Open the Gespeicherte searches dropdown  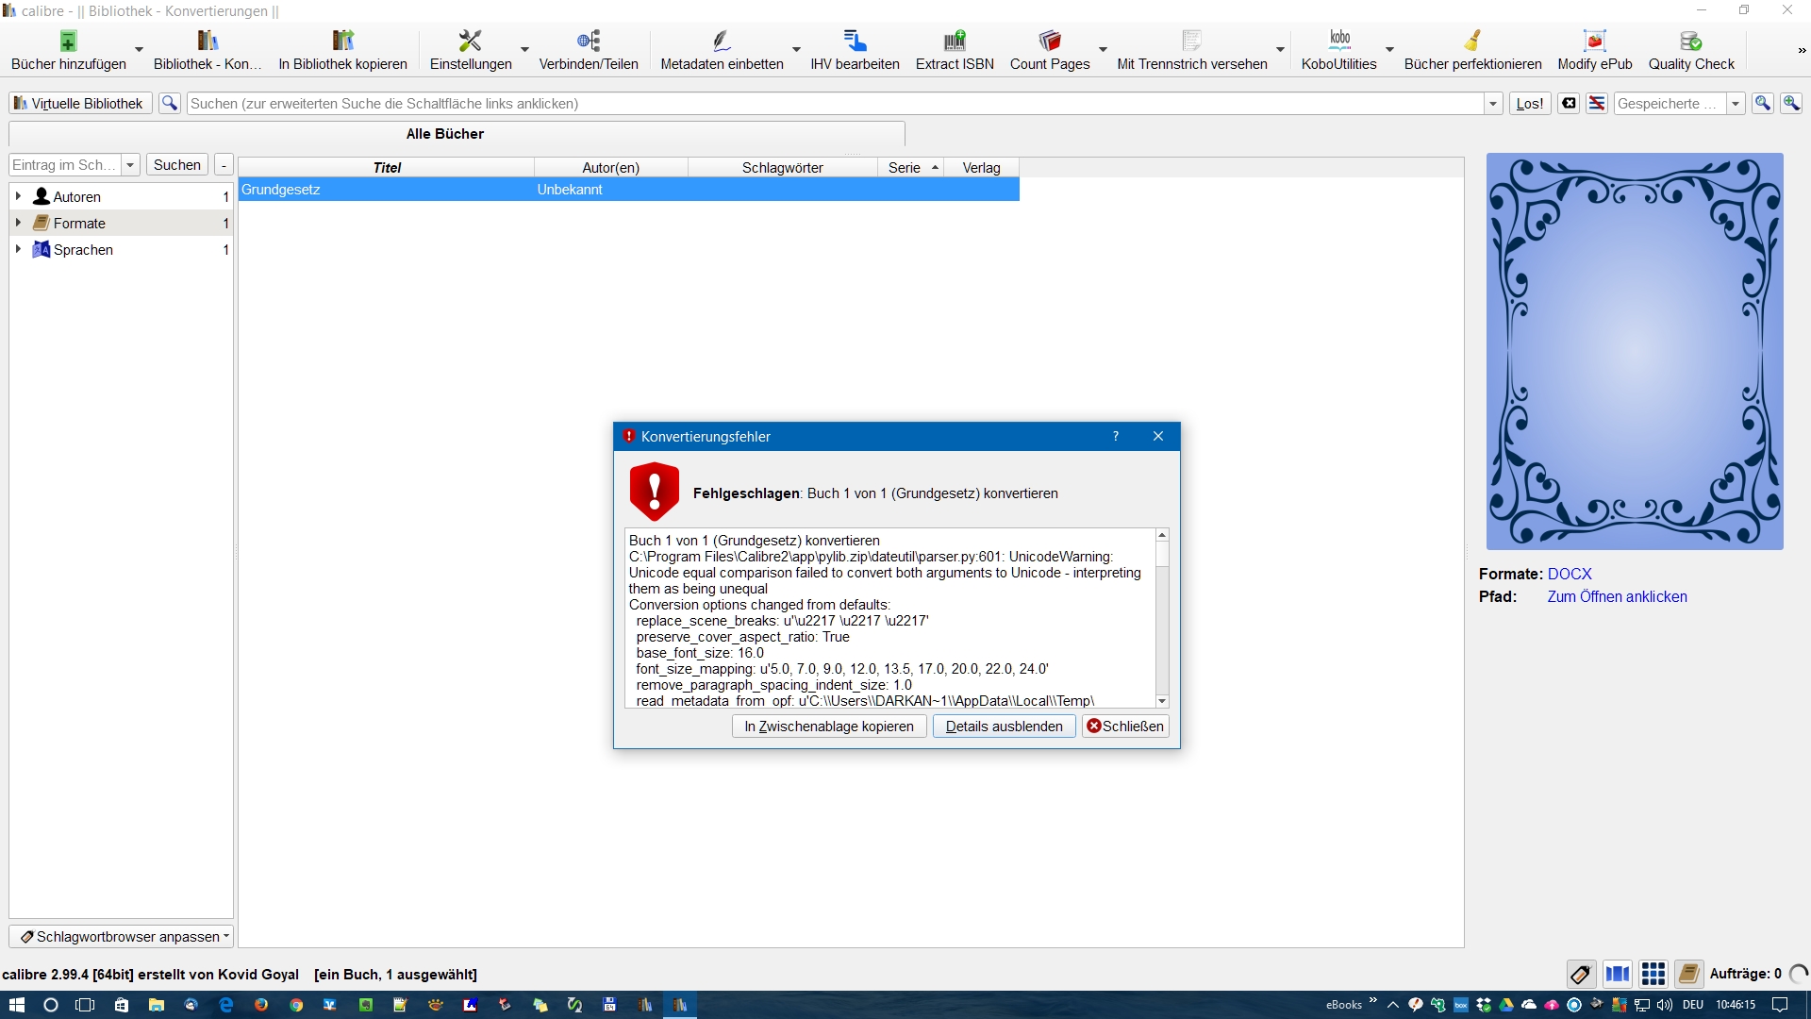point(1736,104)
